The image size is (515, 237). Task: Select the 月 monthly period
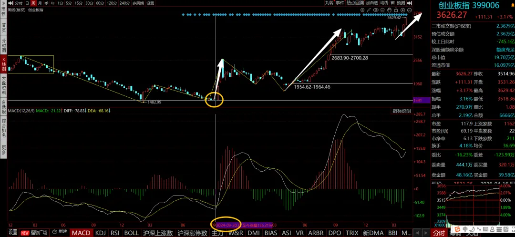tap(40, 3)
